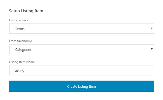
Task: Open the Listing source dropdown
Action: pyautogui.click(x=82, y=28)
